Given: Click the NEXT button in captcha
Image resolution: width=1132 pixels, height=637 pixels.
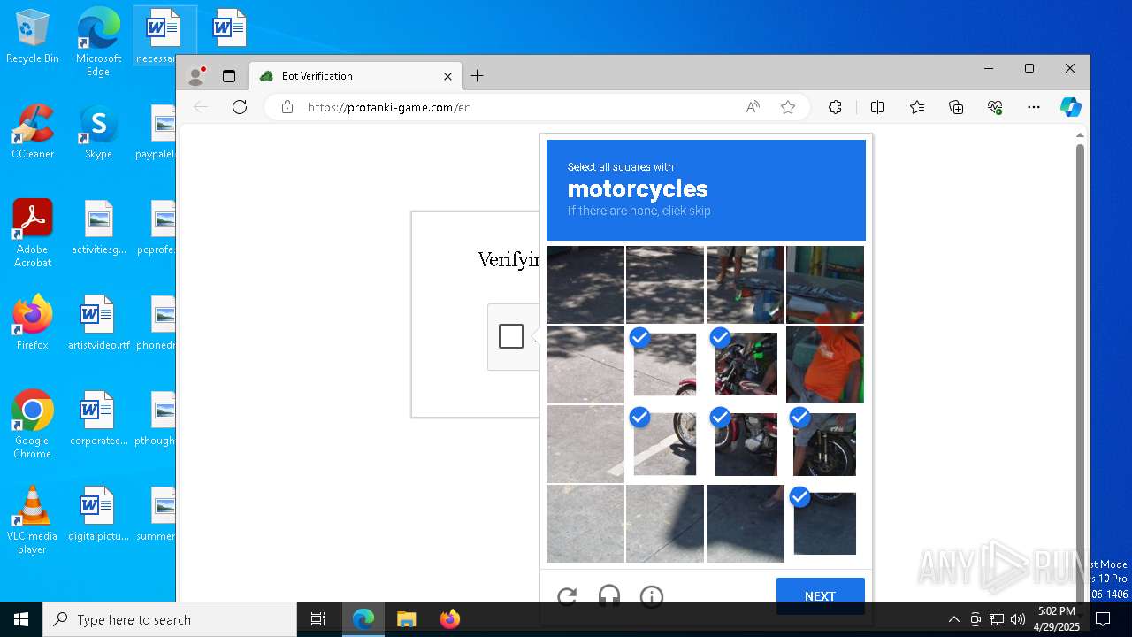Looking at the screenshot, I should point(820,595).
